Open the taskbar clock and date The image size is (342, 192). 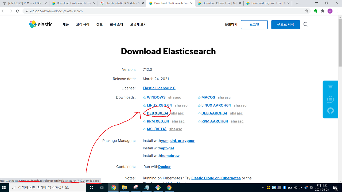pos(321,187)
